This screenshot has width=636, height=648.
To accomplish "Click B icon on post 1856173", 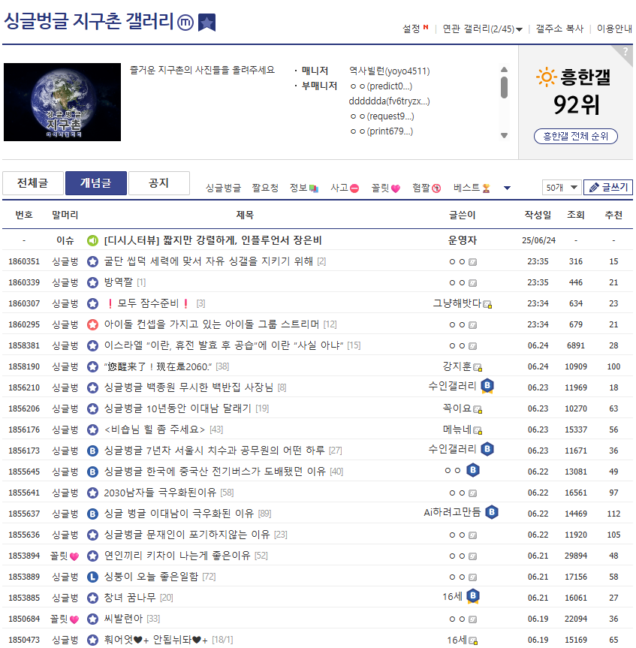I will coord(92,451).
